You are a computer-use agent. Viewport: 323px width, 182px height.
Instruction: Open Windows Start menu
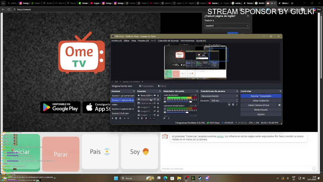pos(116,178)
